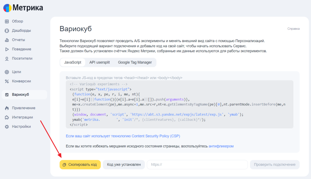Click the Обзор grid icon
This screenshot has width=311, height=179.
coord(7,22)
